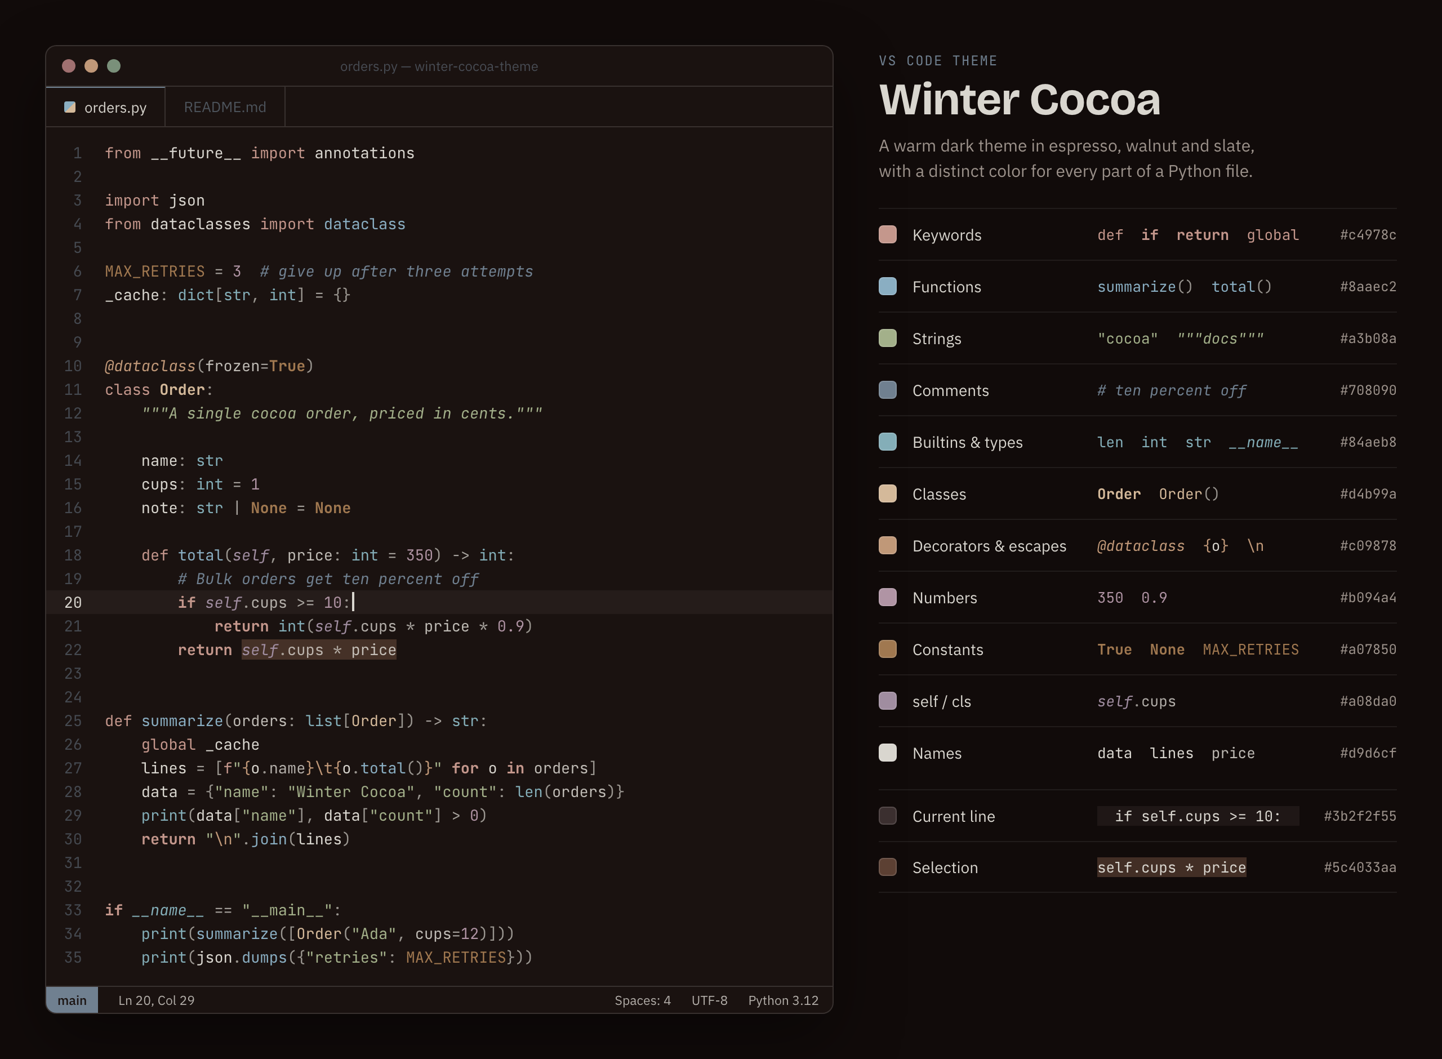This screenshot has height=1059, width=1442.
Task: Click the Comments color swatch
Action: point(888,390)
